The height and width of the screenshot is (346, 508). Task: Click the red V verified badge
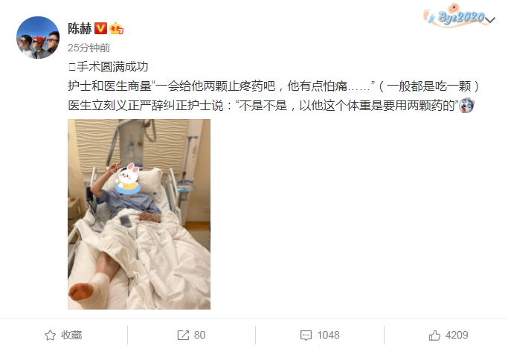[x=100, y=28]
